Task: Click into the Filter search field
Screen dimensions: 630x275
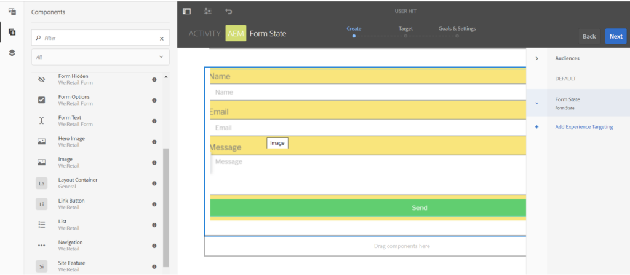Action: (100, 38)
